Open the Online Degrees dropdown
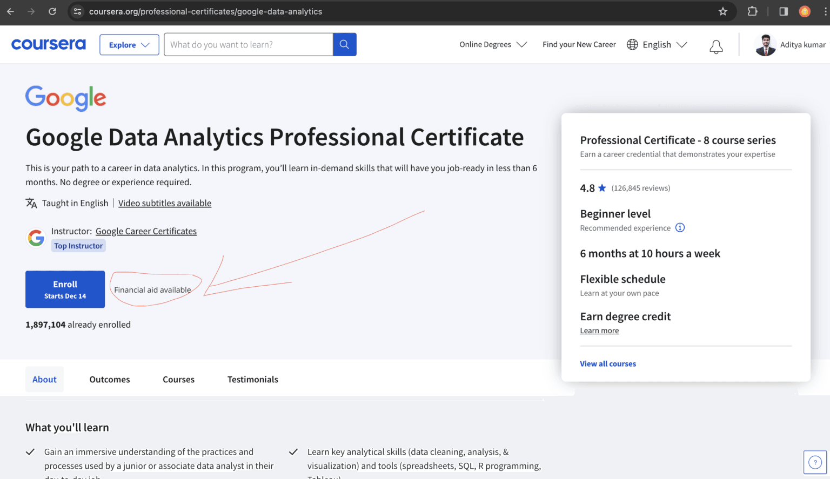The height and width of the screenshot is (479, 830). click(x=492, y=44)
